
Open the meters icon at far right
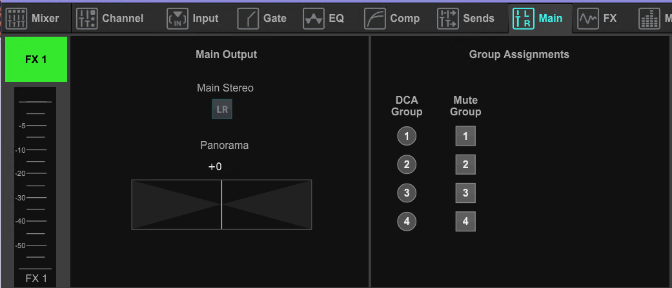pyautogui.click(x=649, y=19)
